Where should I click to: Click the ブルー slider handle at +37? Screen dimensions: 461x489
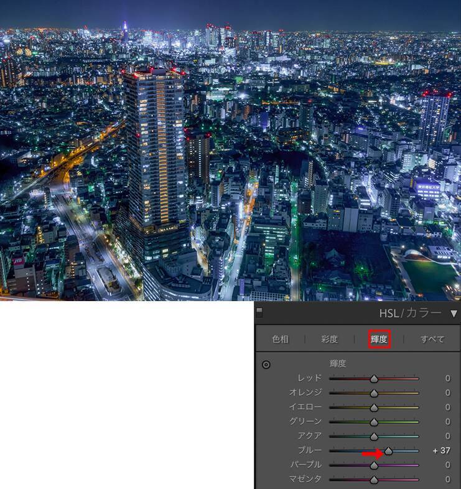[x=389, y=451]
